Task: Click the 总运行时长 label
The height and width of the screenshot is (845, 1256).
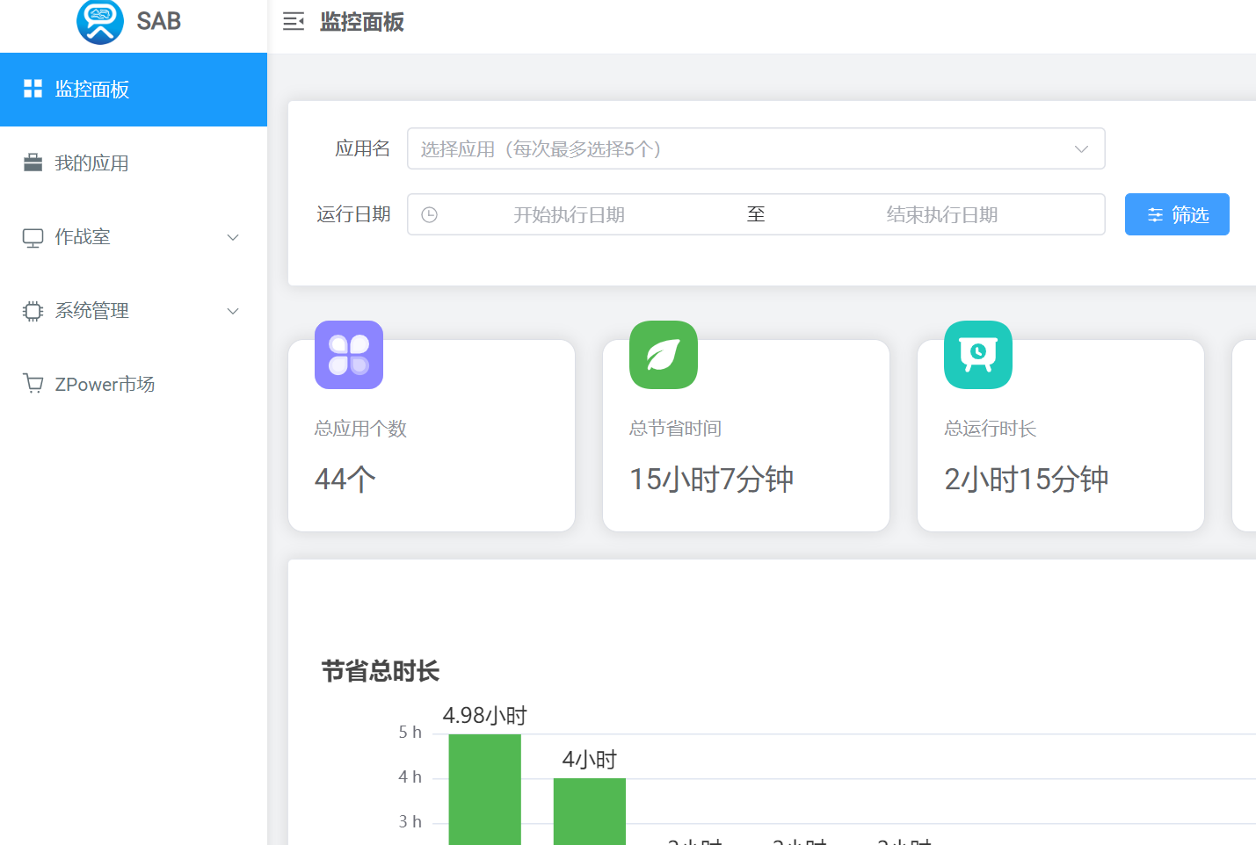Action: click(990, 429)
